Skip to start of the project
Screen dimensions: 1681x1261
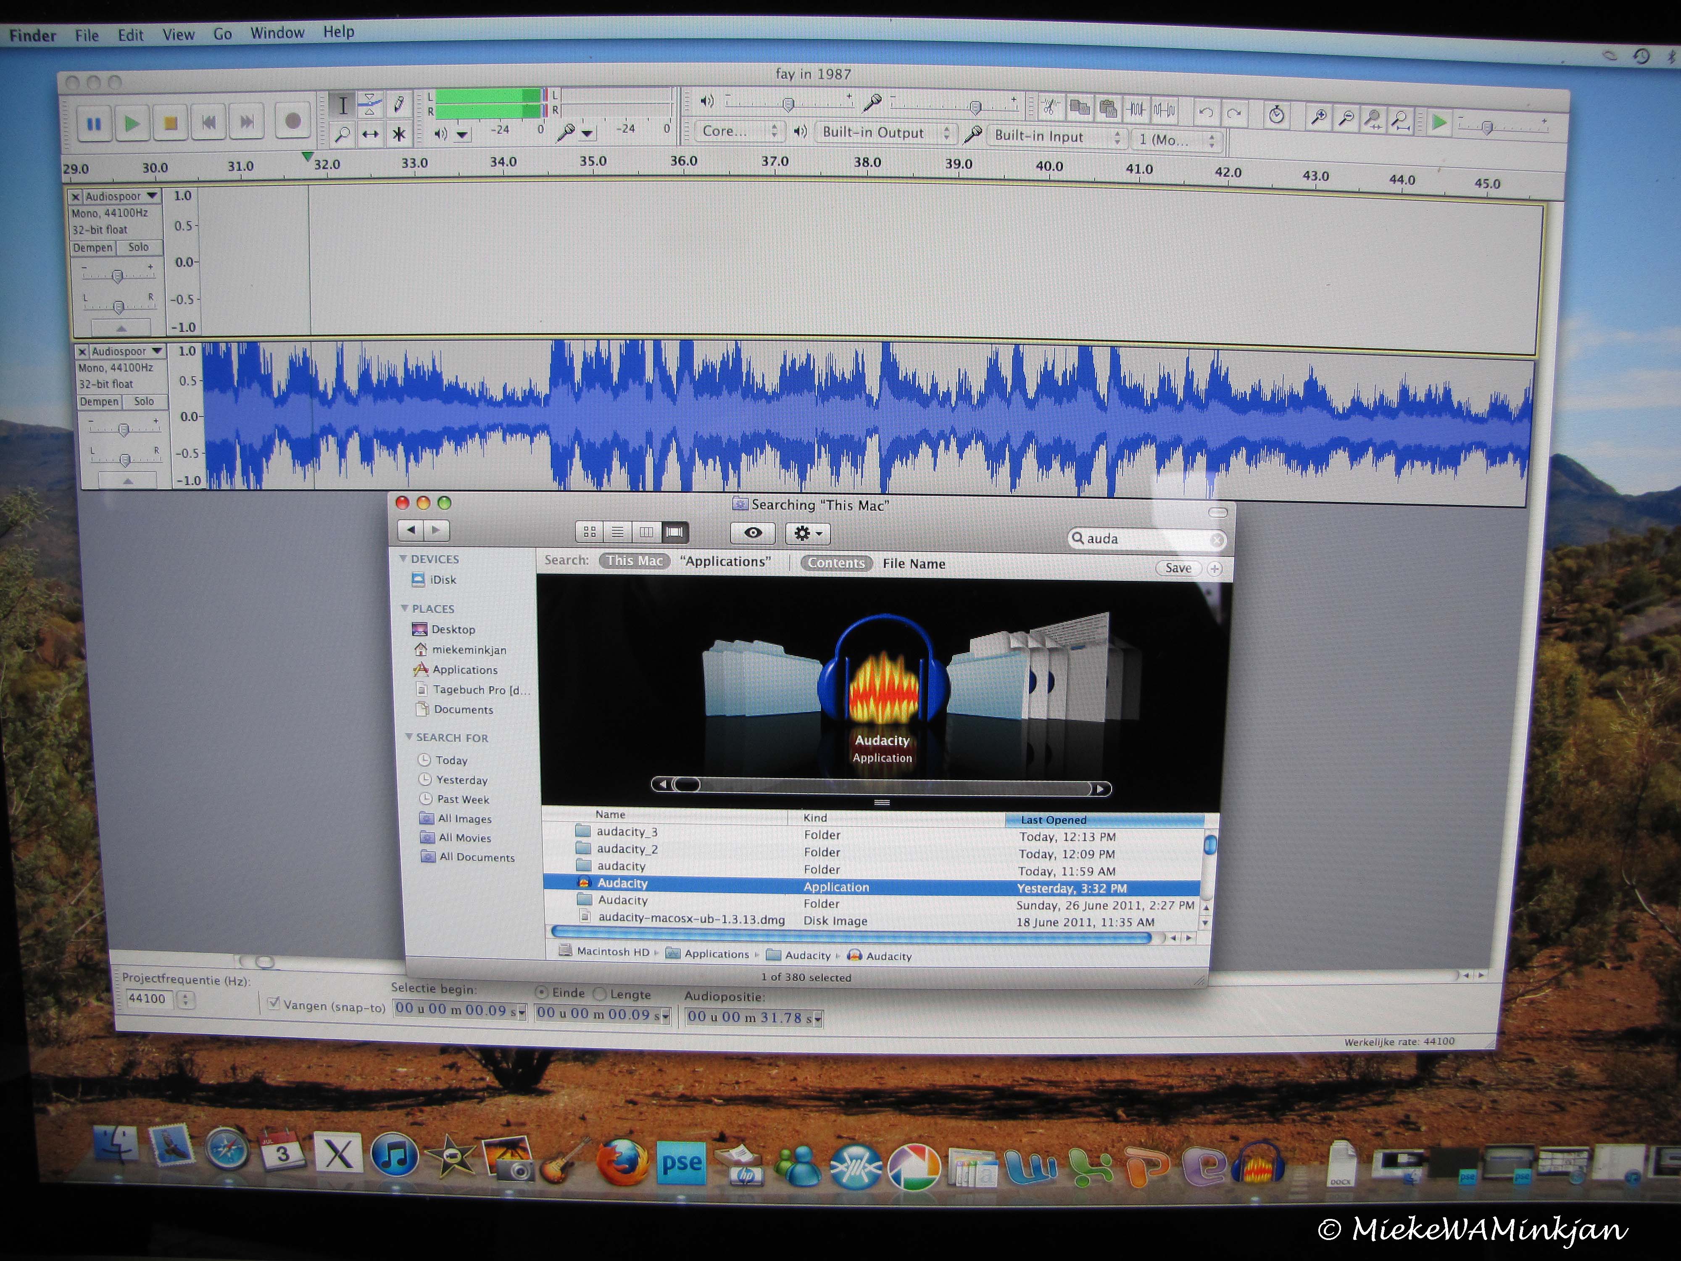click(208, 121)
